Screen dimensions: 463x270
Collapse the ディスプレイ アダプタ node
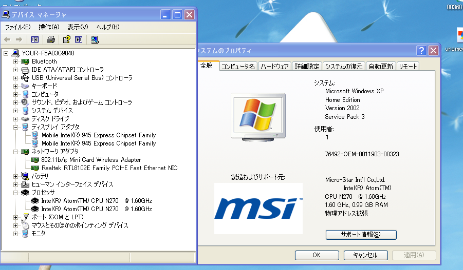[x=15, y=127]
